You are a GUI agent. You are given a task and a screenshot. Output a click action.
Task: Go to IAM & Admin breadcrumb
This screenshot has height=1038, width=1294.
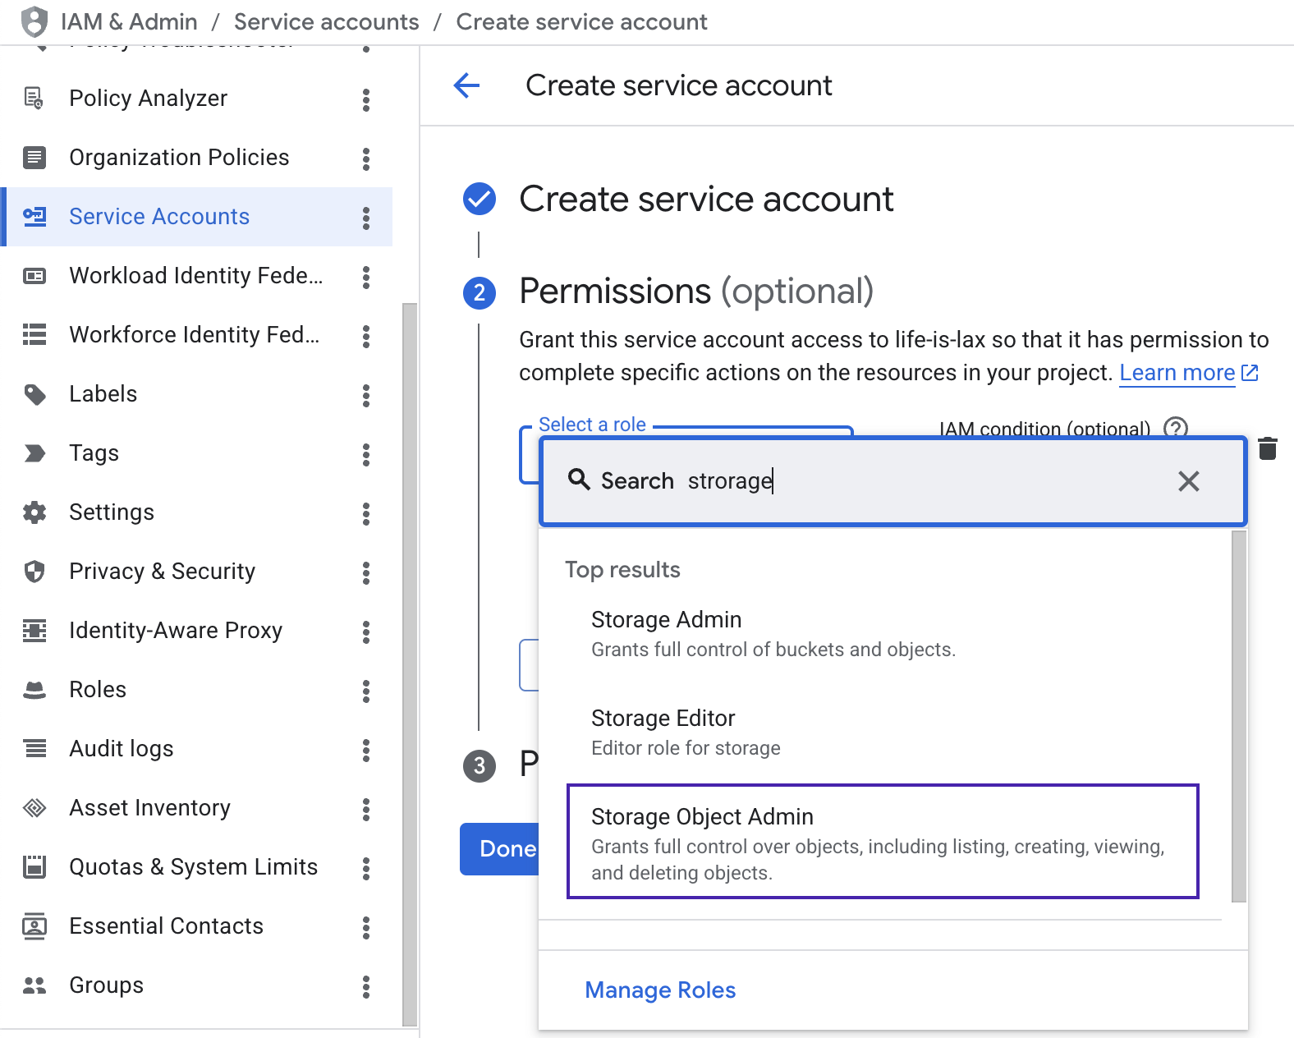coord(129,22)
